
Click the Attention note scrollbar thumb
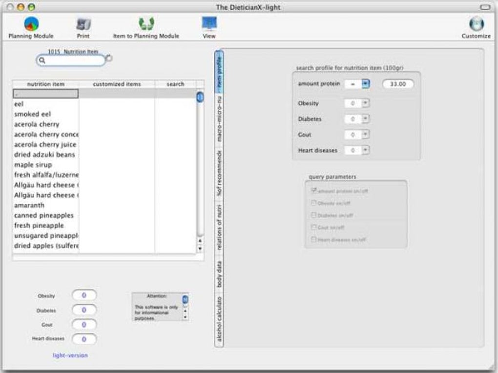[185, 299]
